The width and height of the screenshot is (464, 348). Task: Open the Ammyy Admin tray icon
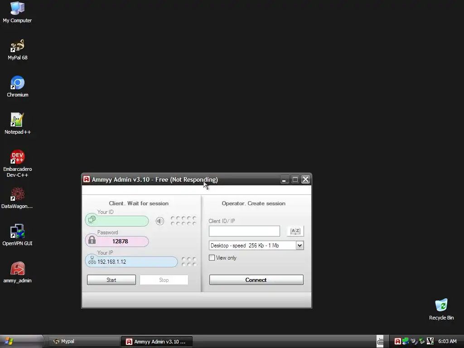398,341
